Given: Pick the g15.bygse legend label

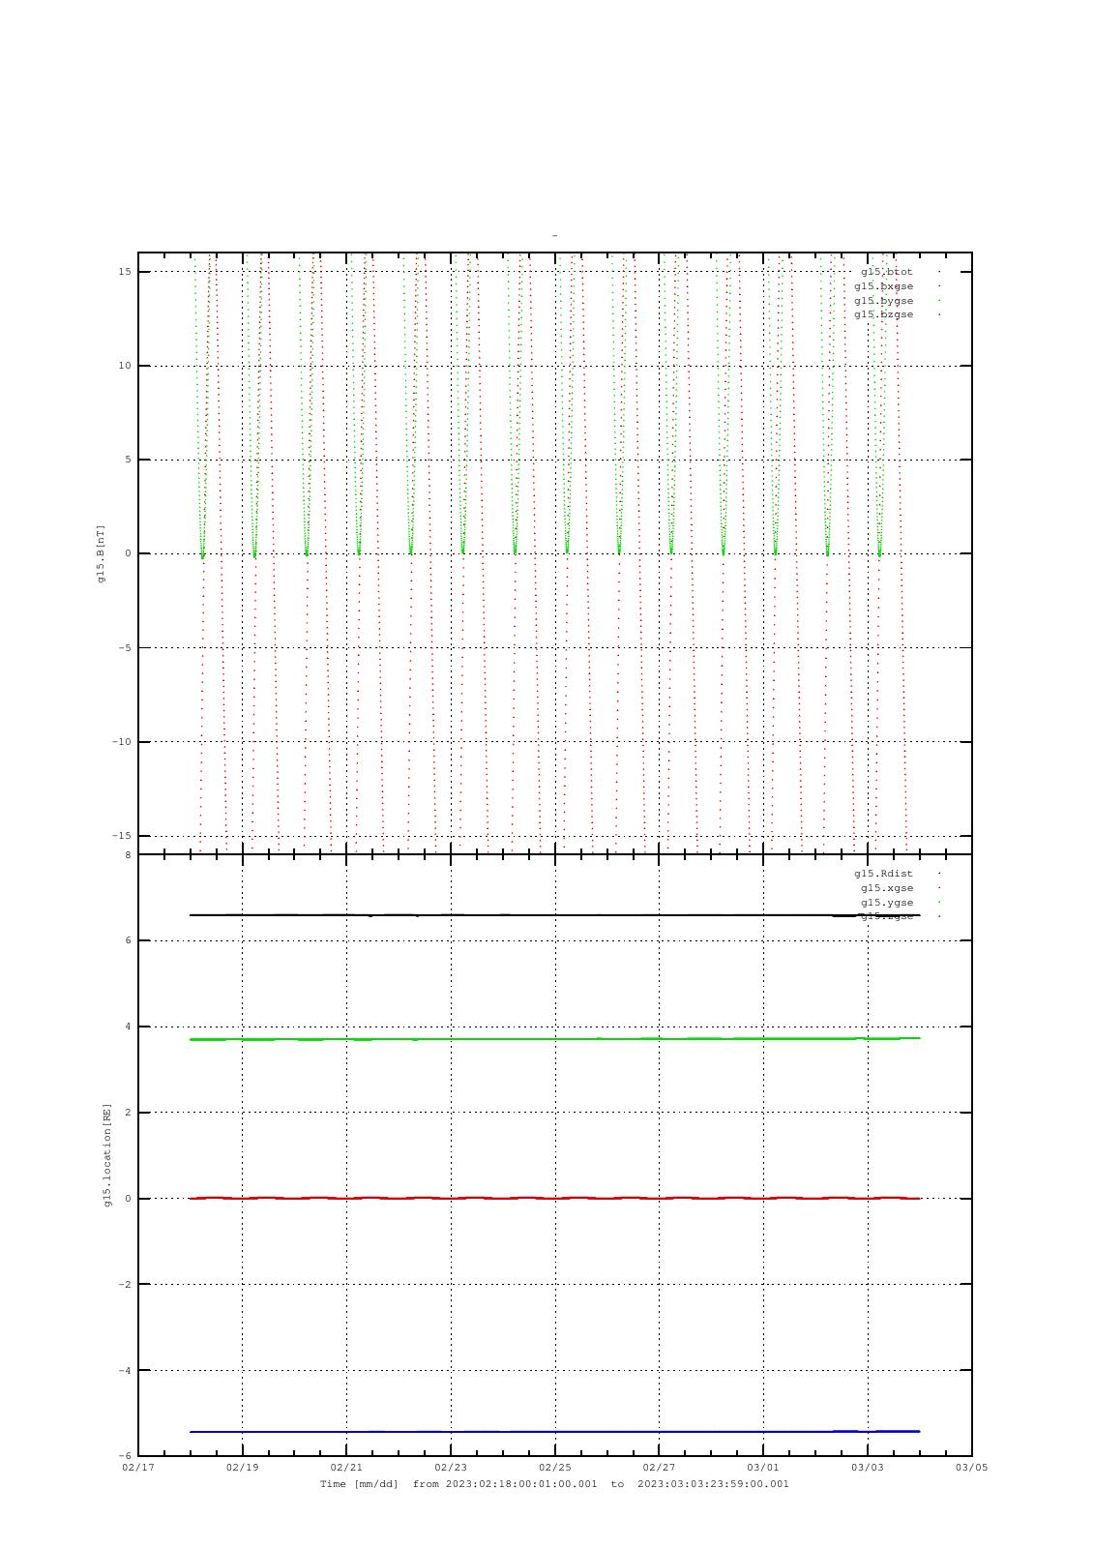Looking at the screenshot, I should click(x=883, y=301).
